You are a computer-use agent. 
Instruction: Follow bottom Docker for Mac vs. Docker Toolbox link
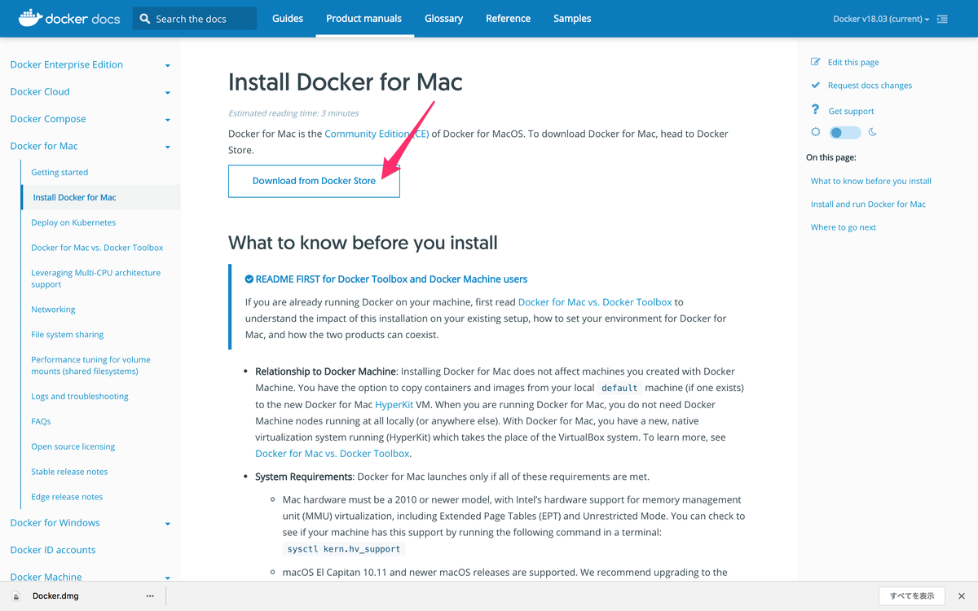point(332,454)
